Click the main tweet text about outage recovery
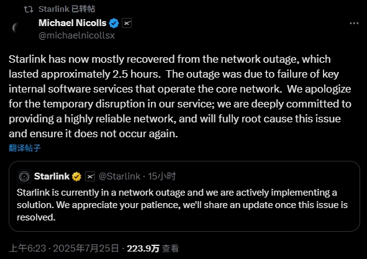Screen dimensions: 367x259 click(180, 96)
